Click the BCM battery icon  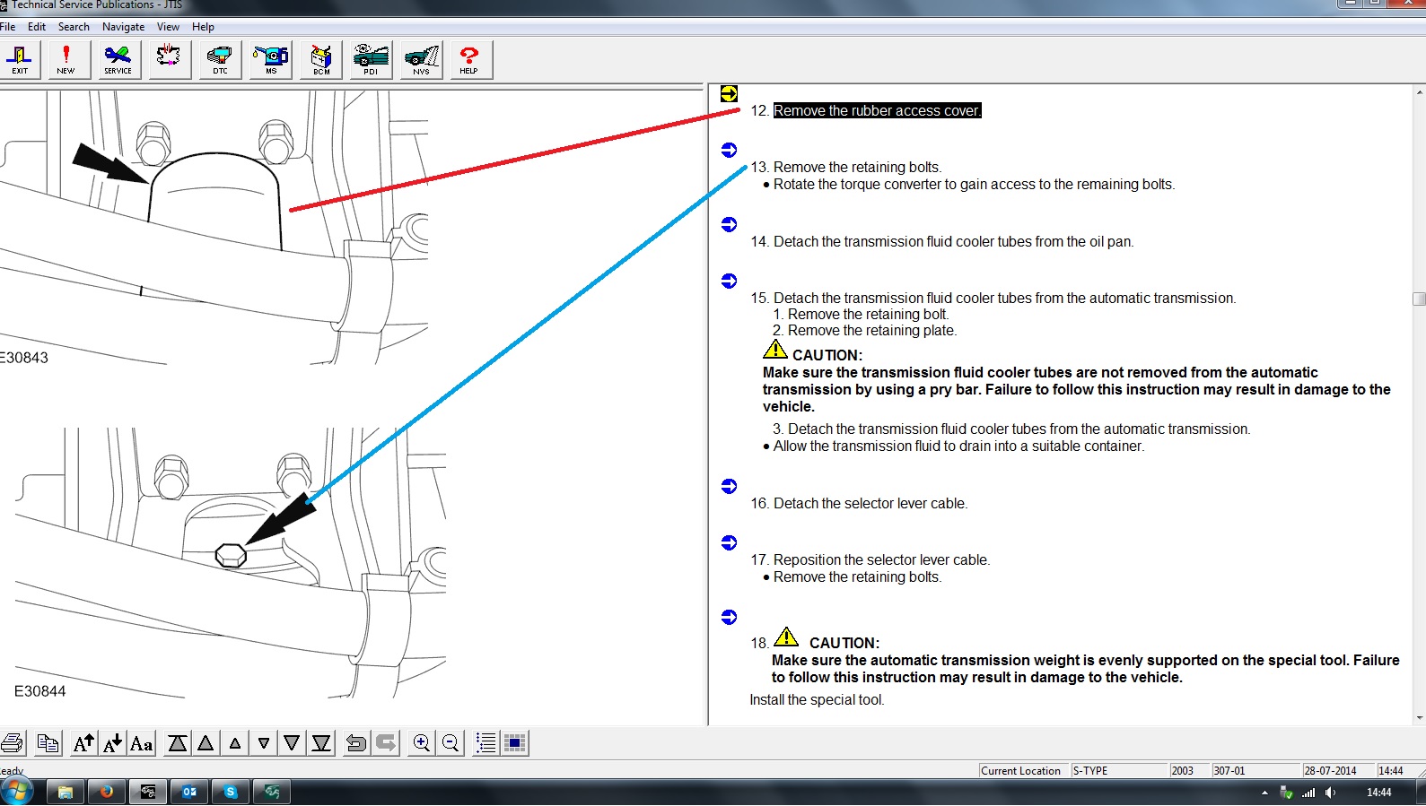point(321,60)
